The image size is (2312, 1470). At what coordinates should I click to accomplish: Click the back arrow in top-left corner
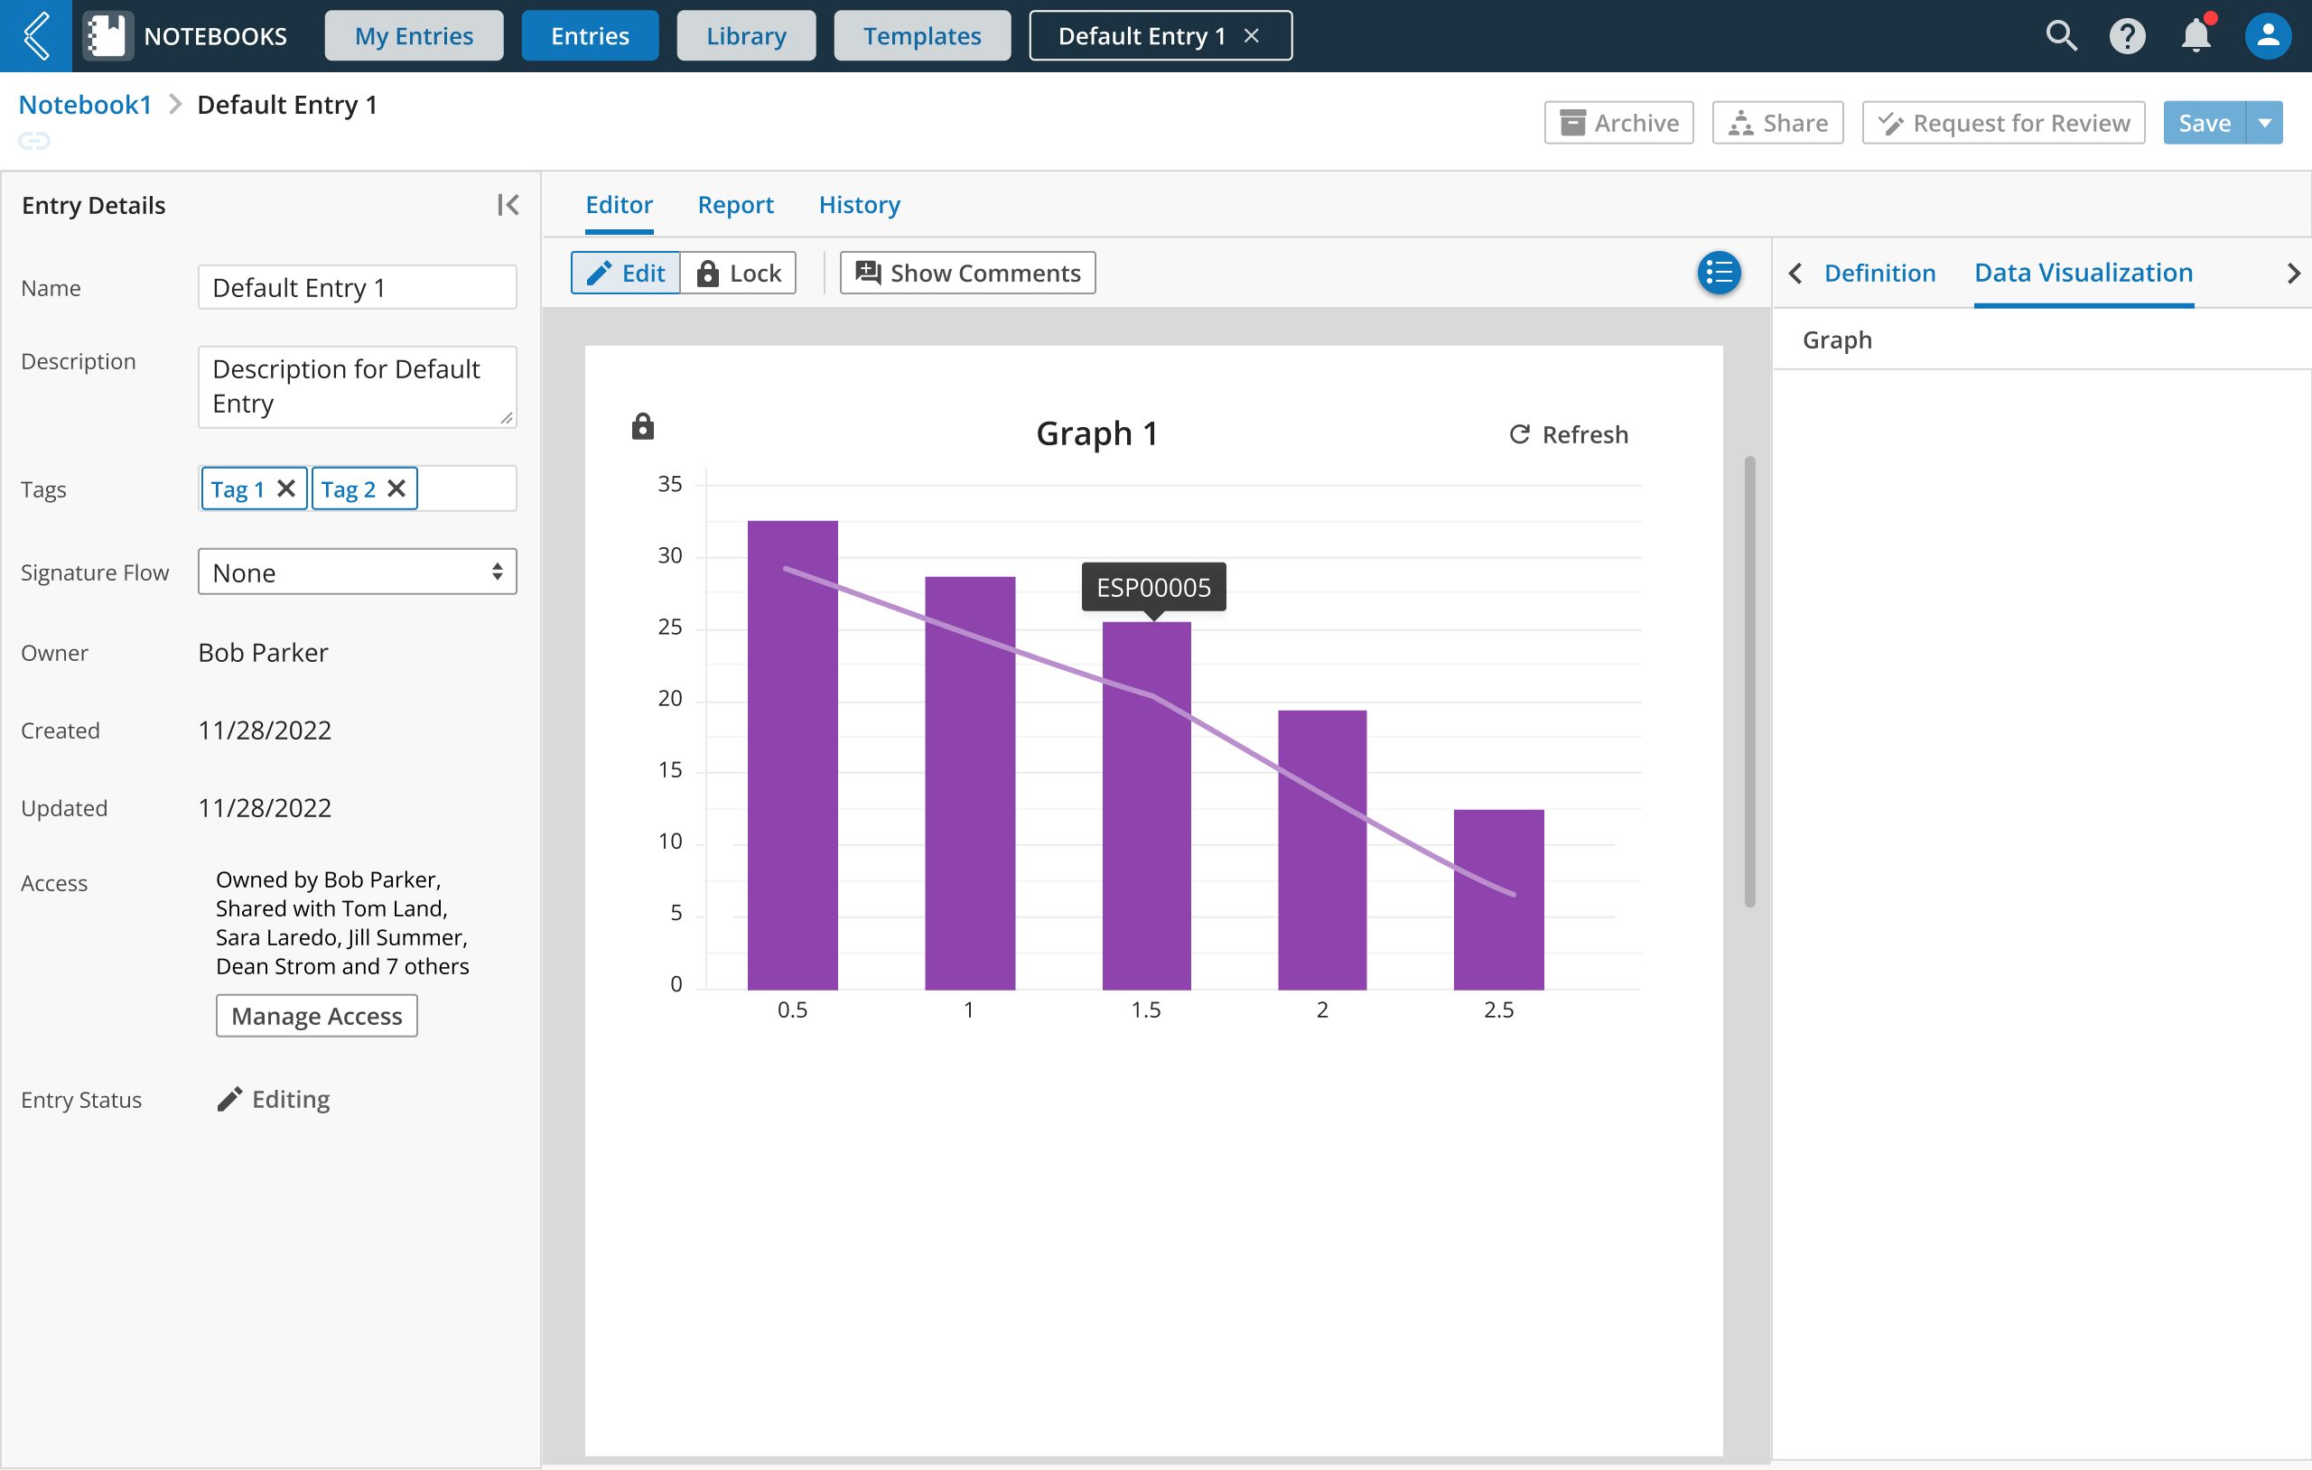click(x=35, y=35)
